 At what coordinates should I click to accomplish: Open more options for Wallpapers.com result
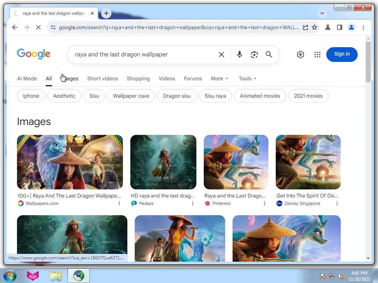point(119,203)
